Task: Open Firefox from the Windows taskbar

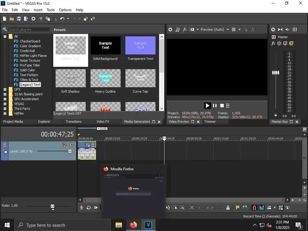Action: [133, 225]
